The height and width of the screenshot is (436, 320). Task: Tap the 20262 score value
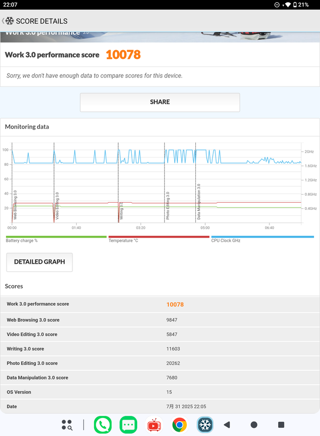(173, 363)
